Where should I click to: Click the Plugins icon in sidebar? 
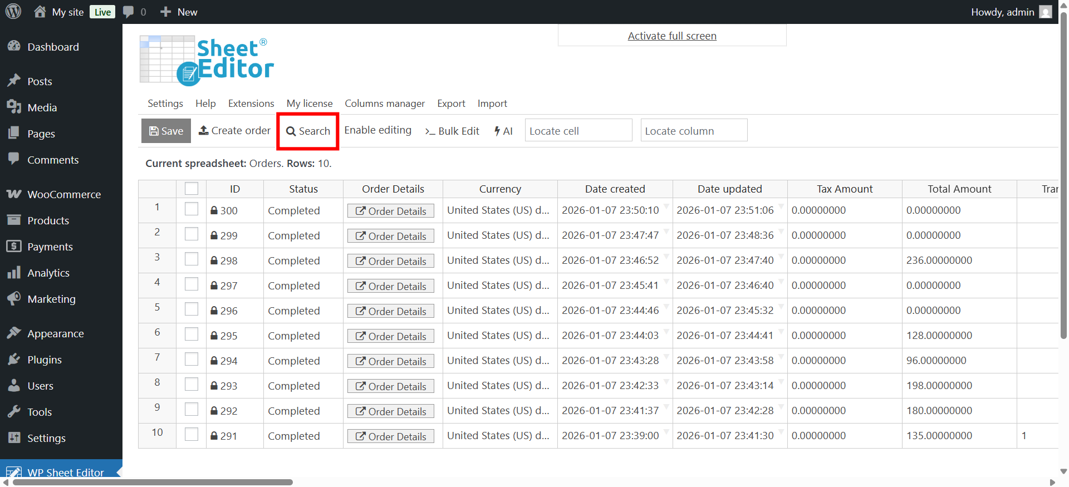(14, 360)
